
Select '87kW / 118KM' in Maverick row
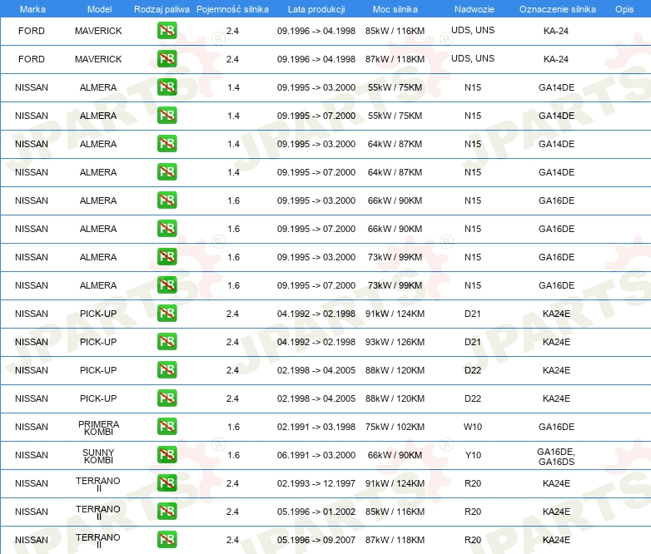(x=395, y=59)
